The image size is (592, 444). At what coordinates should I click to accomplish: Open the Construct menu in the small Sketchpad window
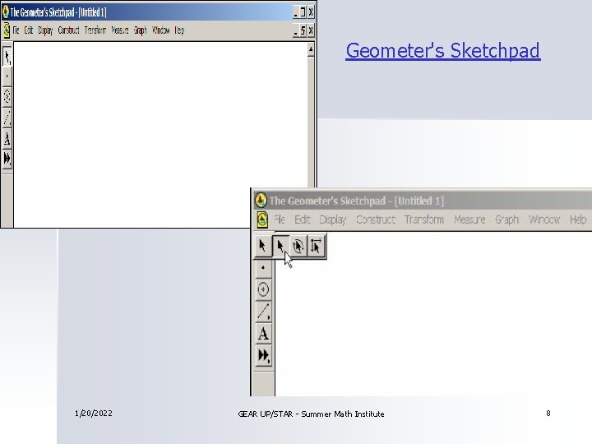[x=69, y=30]
